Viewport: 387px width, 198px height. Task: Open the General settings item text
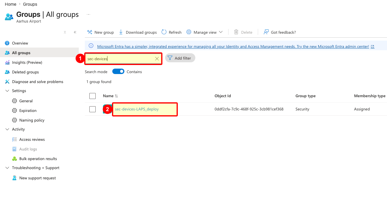pos(26,101)
